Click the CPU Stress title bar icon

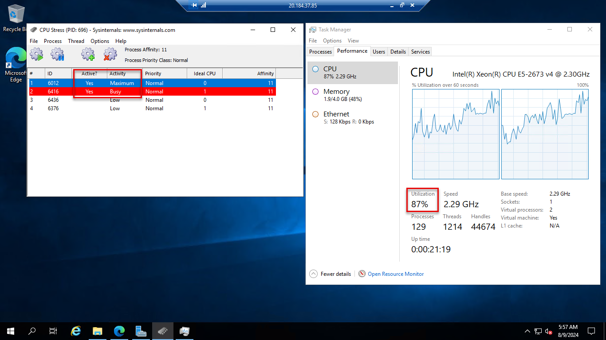click(x=34, y=30)
